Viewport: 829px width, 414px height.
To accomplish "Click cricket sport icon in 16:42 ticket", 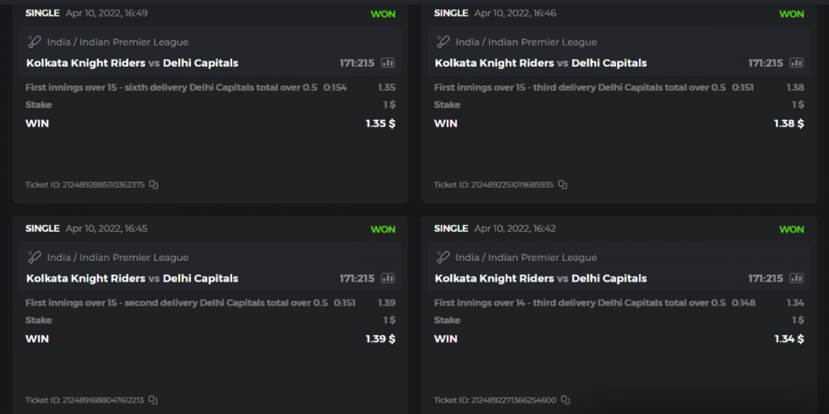I will tap(443, 258).
